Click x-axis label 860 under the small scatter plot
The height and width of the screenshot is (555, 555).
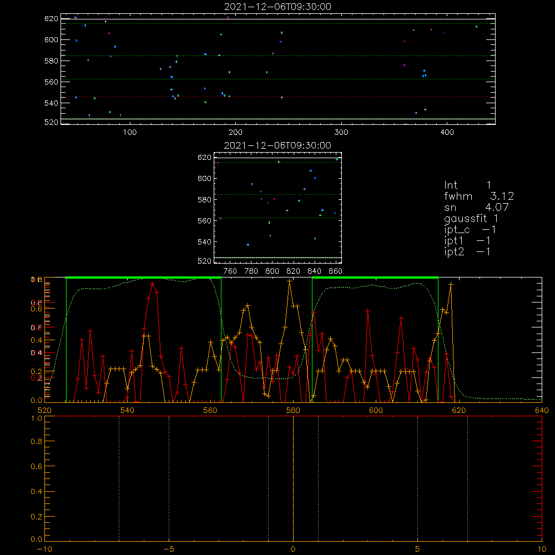click(x=336, y=271)
